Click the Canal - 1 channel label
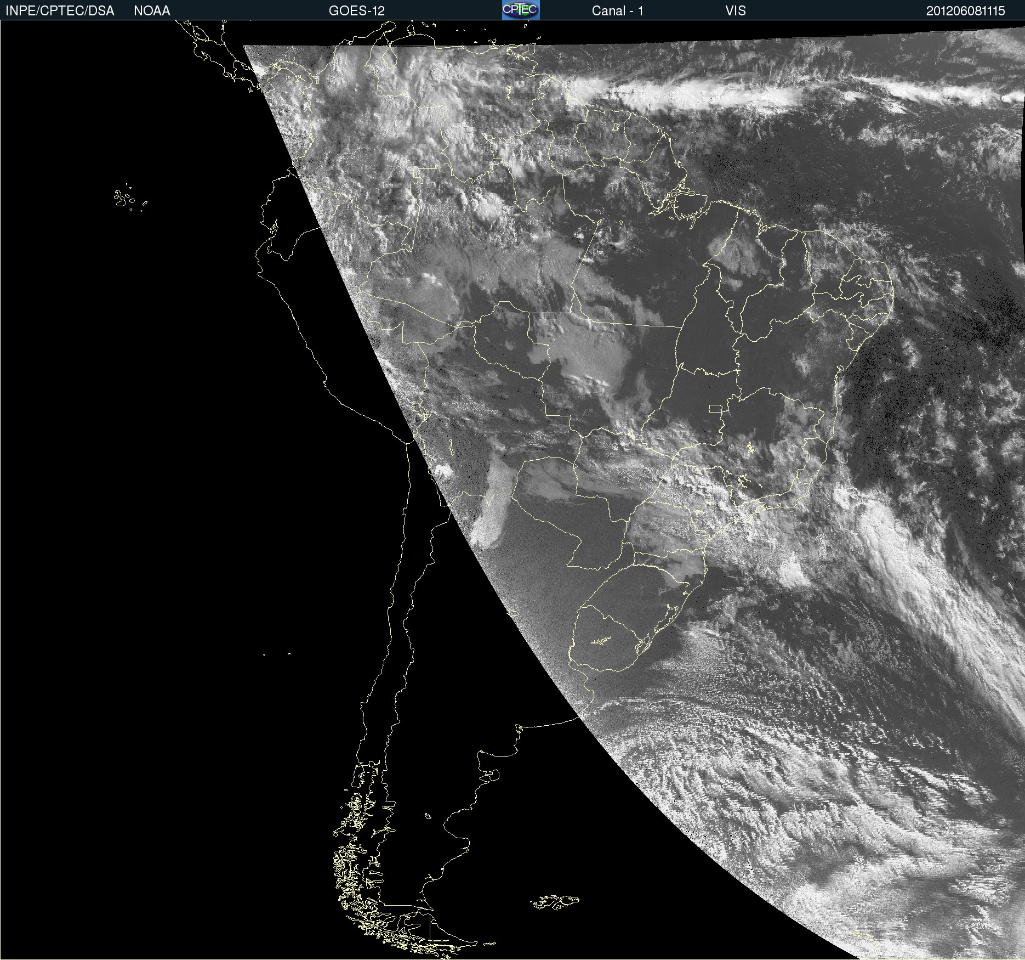This screenshot has height=960, width=1025. [617, 11]
